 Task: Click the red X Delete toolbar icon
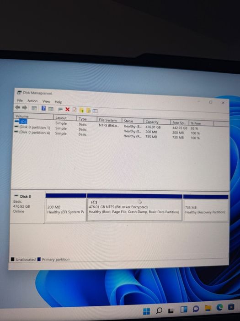tap(67, 109)
